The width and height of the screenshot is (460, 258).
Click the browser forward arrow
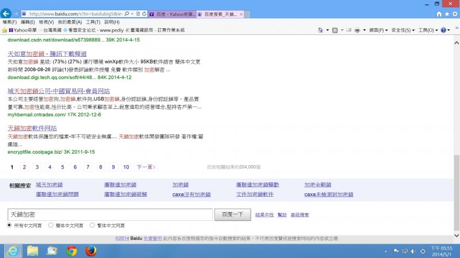[16, 14]
